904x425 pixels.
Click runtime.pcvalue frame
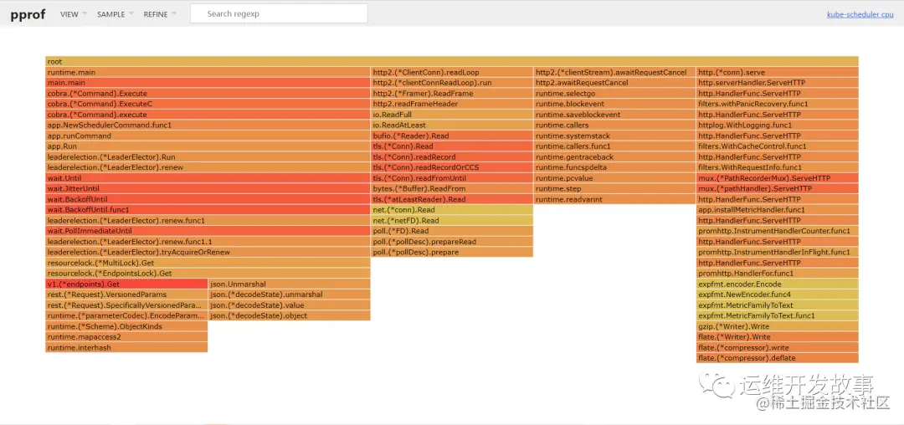click(x=614, y=178)
